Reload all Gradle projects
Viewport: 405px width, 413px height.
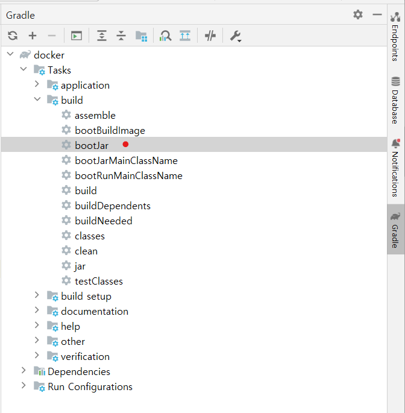point(13,36)
